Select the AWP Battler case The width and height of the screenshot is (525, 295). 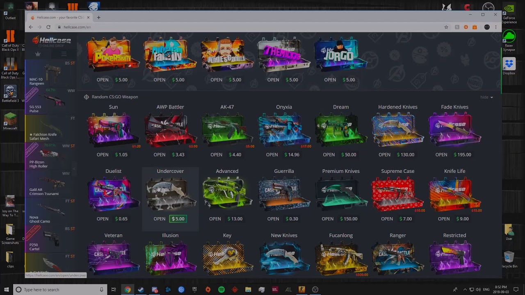170,129
